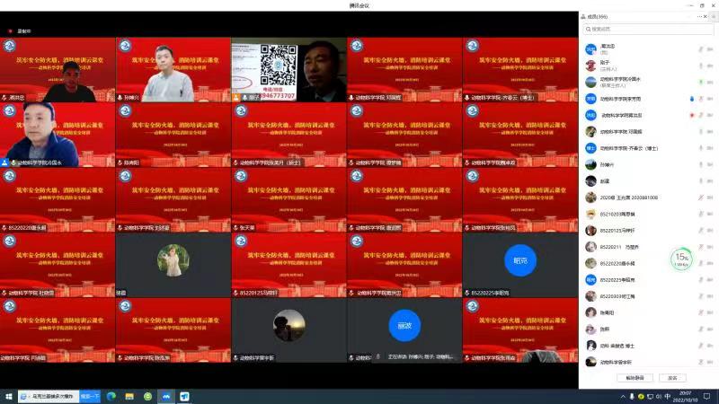Click the 邀请 button below the member list
This screenshot has height=404, width=719.
click(672, 378)
